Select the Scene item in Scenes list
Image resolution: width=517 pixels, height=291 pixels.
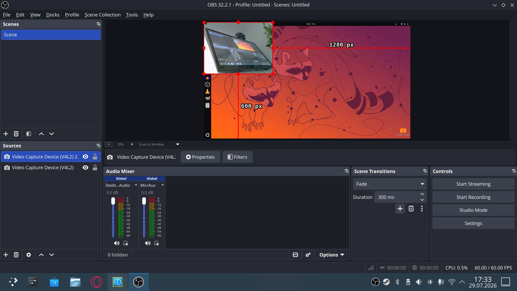pyautogui.click(x=51, y=34)
